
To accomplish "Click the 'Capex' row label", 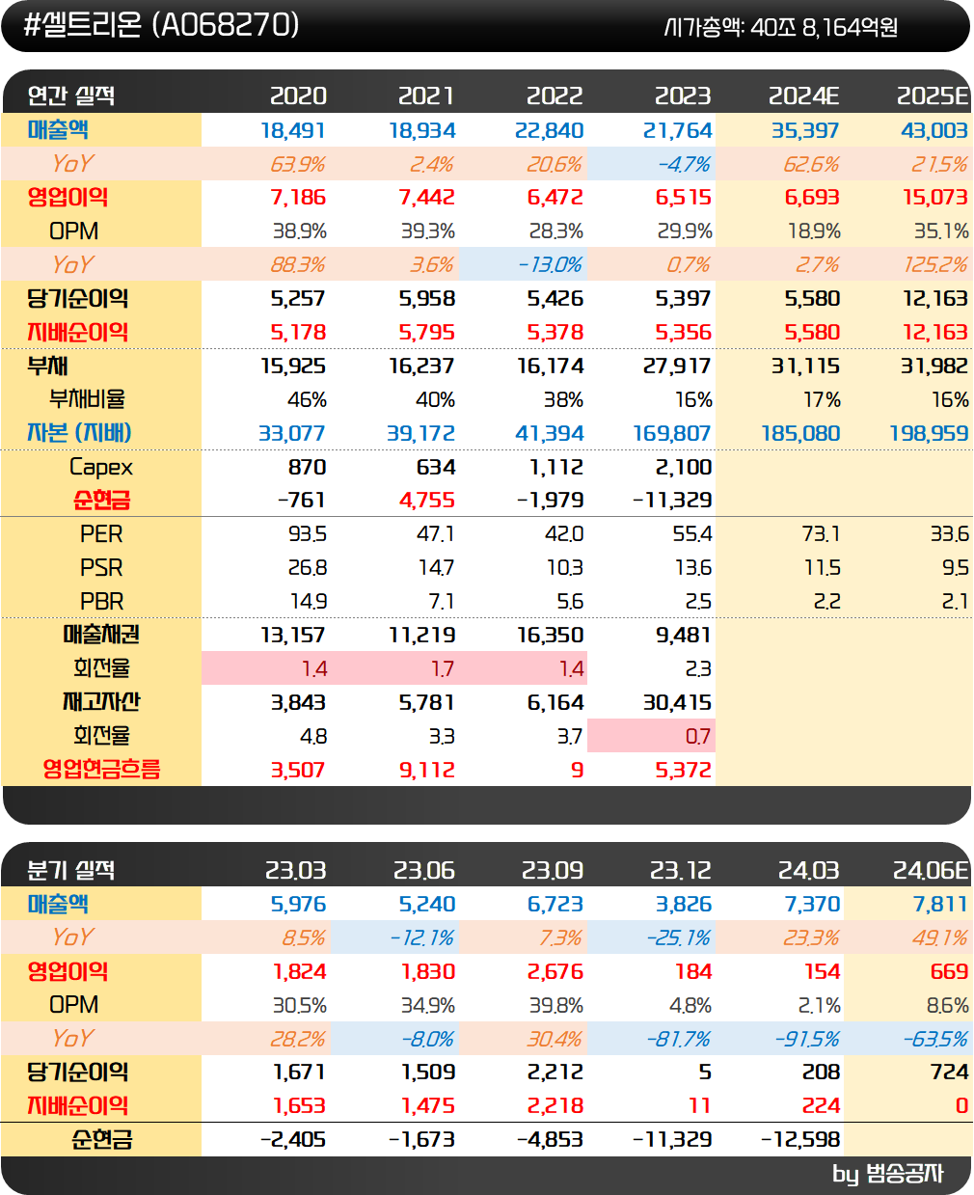I will tap(100, 467).
